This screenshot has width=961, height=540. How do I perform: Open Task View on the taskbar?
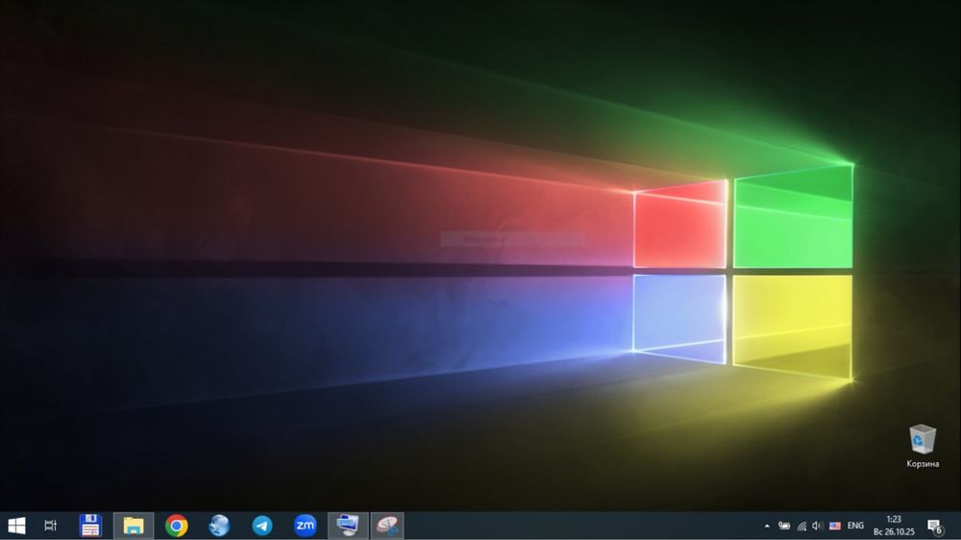(x=50, y=526)
